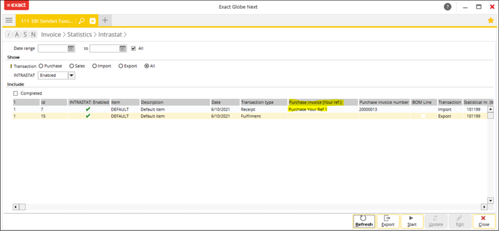Click the Export button at the bottom
This screenshot has height=231, width=499.
coord(388,221)
